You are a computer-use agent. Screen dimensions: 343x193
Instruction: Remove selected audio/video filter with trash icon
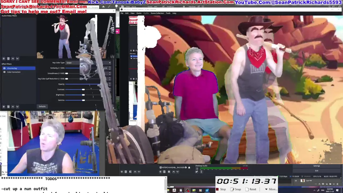coord(8,58)
